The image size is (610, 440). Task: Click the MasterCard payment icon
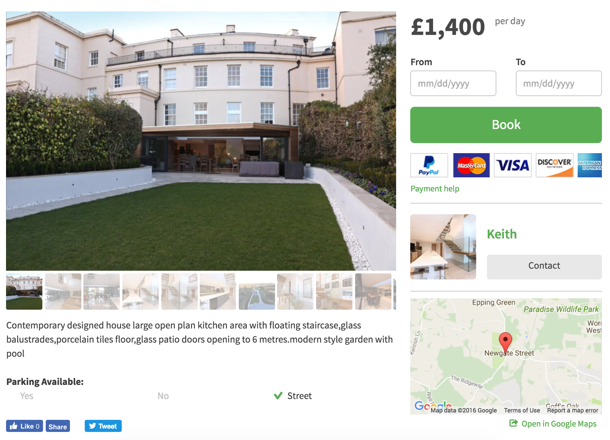pyautogui.click(x=471, y=165)
